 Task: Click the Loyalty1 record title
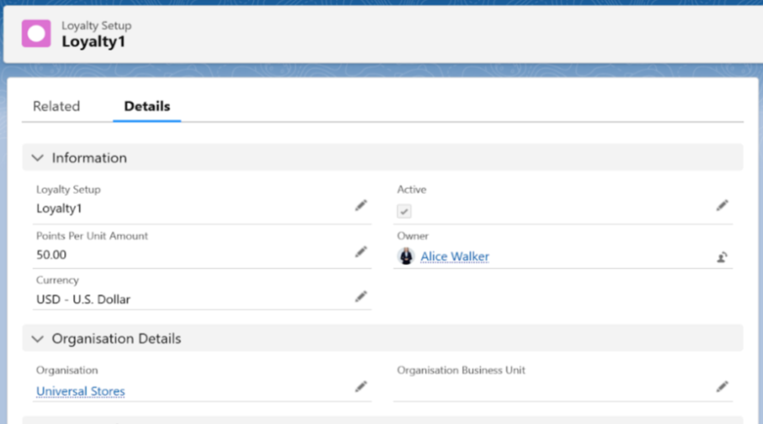pyautogui.click(x=93, y=41)
